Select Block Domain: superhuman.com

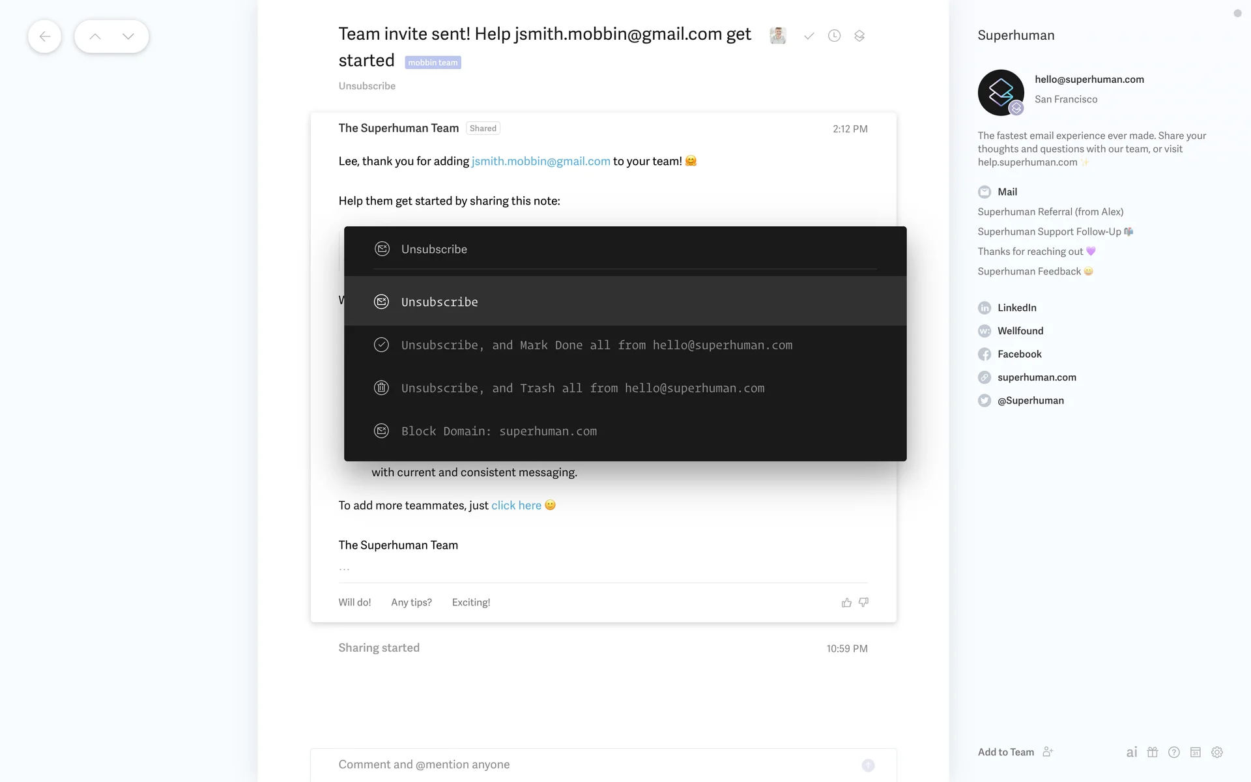498,431
